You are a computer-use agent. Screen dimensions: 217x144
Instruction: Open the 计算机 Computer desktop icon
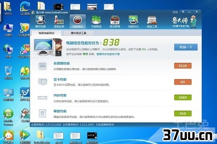(8, 30)
